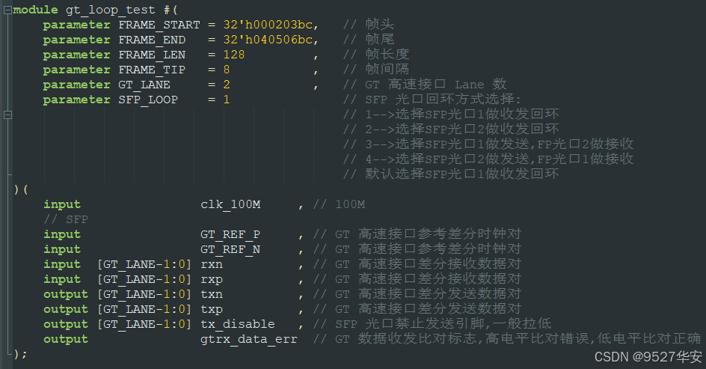The image size is (706, 369).
Task: Collapse the gt_loop_test module fold marker
Action: coord(7,10)
